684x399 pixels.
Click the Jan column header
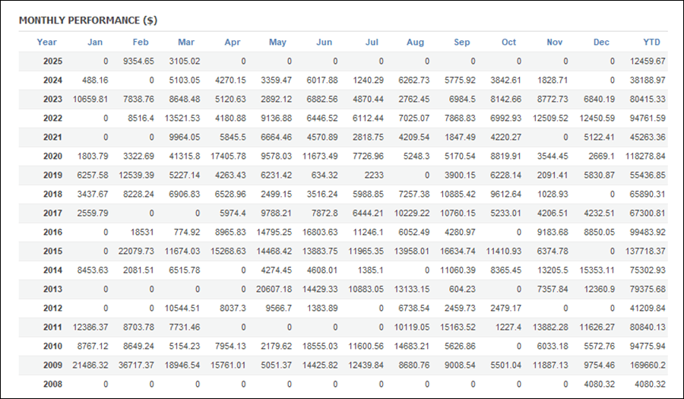point(95,43)
